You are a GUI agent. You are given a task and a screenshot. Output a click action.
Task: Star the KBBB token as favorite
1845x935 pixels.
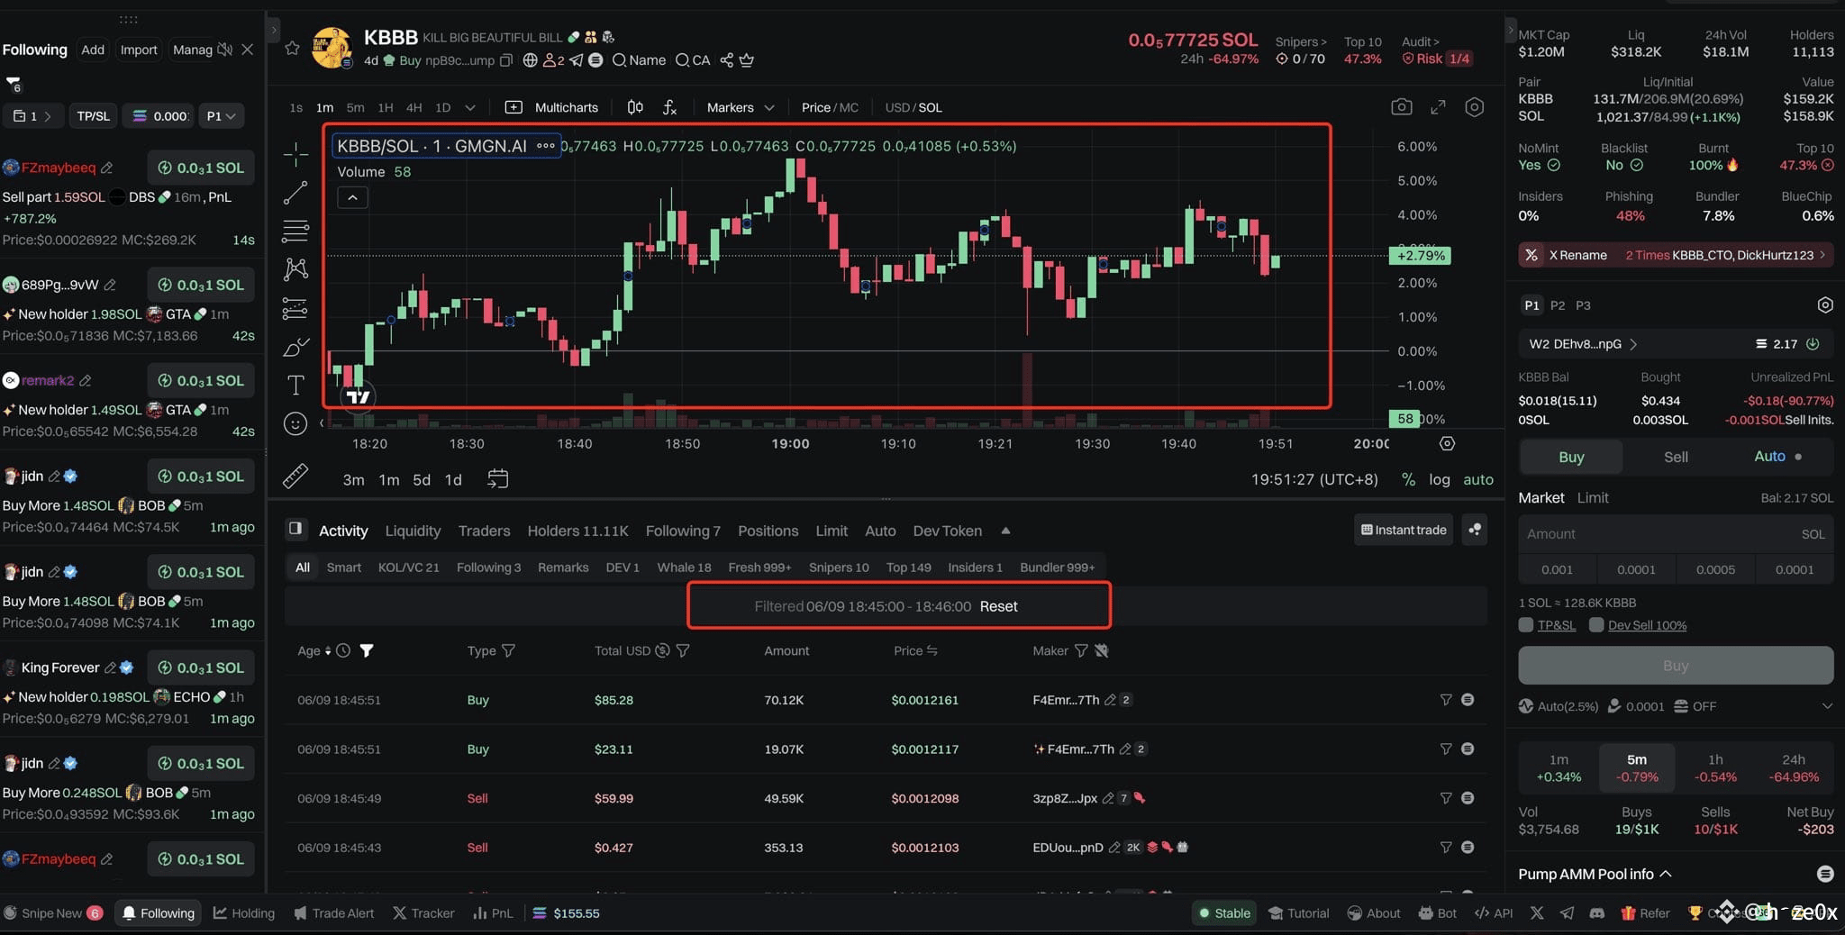292,48
